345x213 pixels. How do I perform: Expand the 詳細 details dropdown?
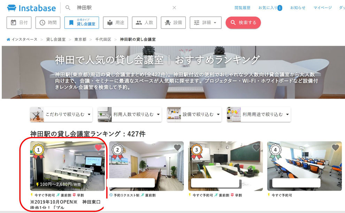(206, 22)
